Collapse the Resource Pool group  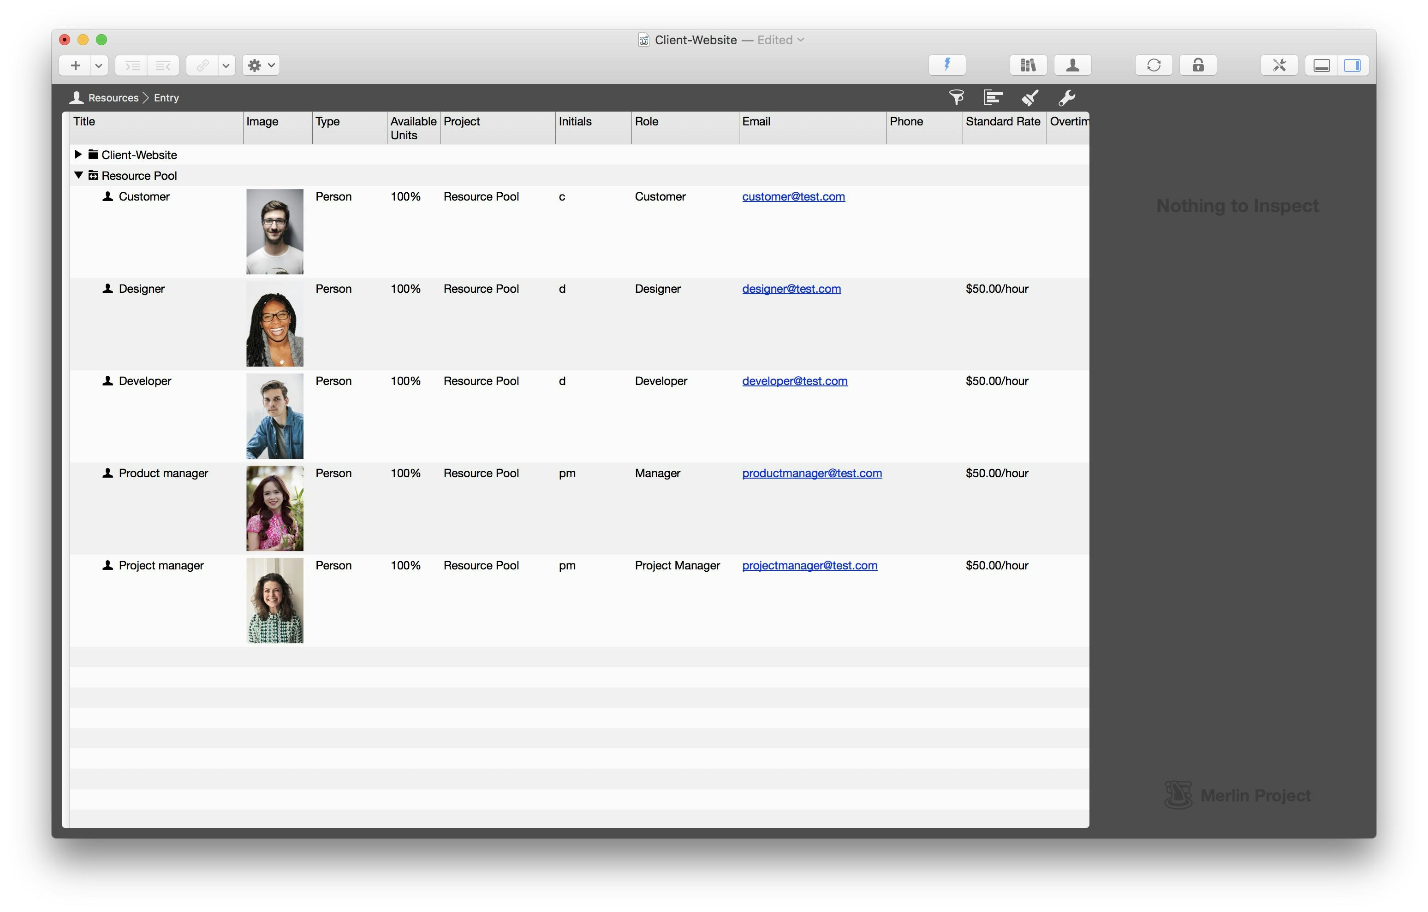(78, 175)
